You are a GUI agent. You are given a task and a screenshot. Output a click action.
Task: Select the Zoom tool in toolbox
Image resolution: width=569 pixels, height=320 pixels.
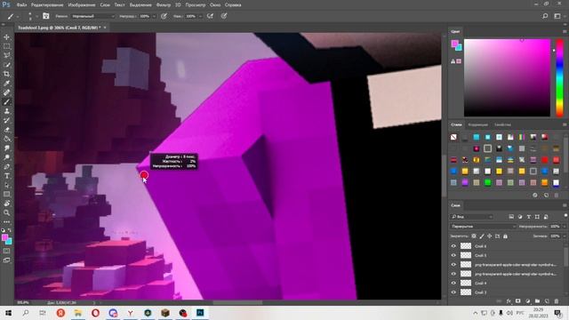click(x=6, y=213)
